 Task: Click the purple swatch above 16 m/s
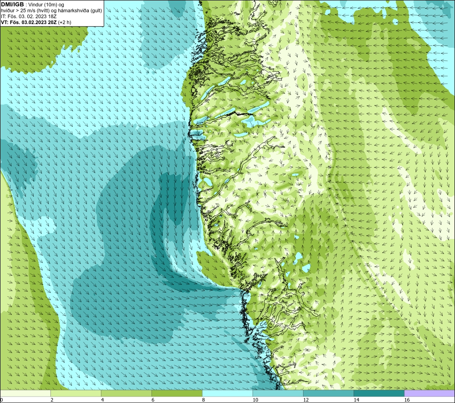pos(430,393)
